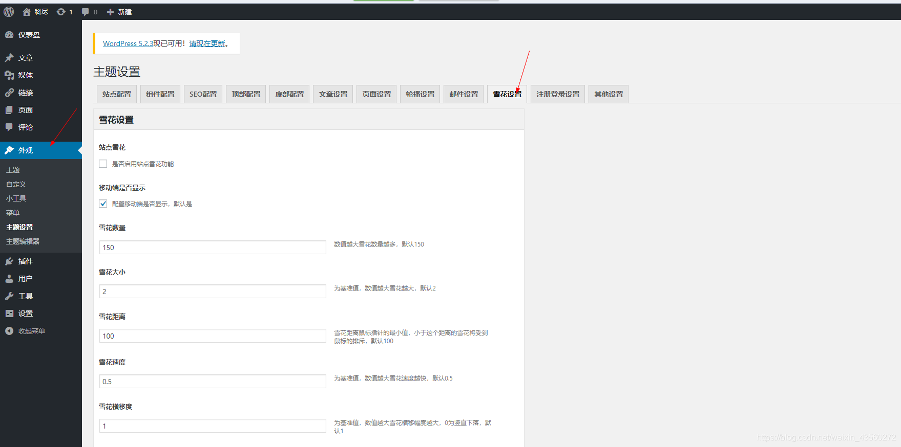Image resolution: width=901 pixels, height=447 pixels.
Task: Open the 其他设置 tab
Action: coord(609,94)
